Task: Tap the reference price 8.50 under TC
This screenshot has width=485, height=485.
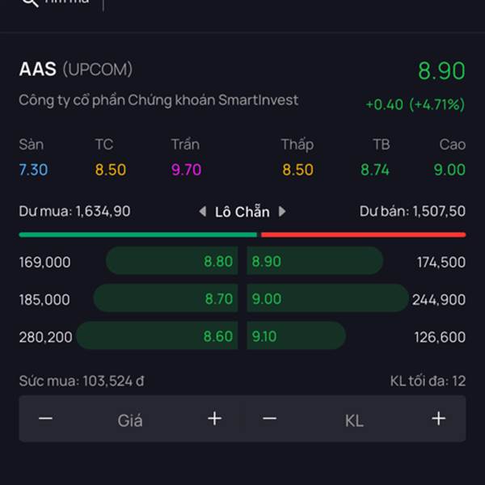Action: pos(110,170)
